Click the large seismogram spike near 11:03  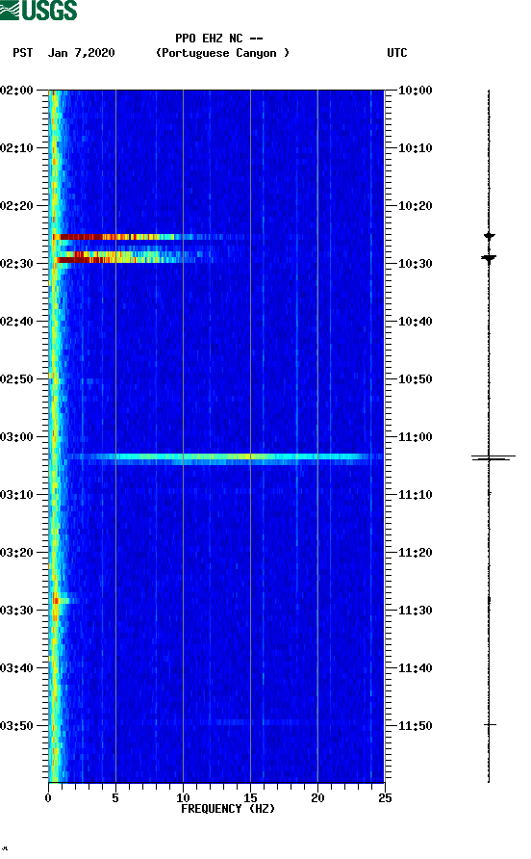(493, 457)
